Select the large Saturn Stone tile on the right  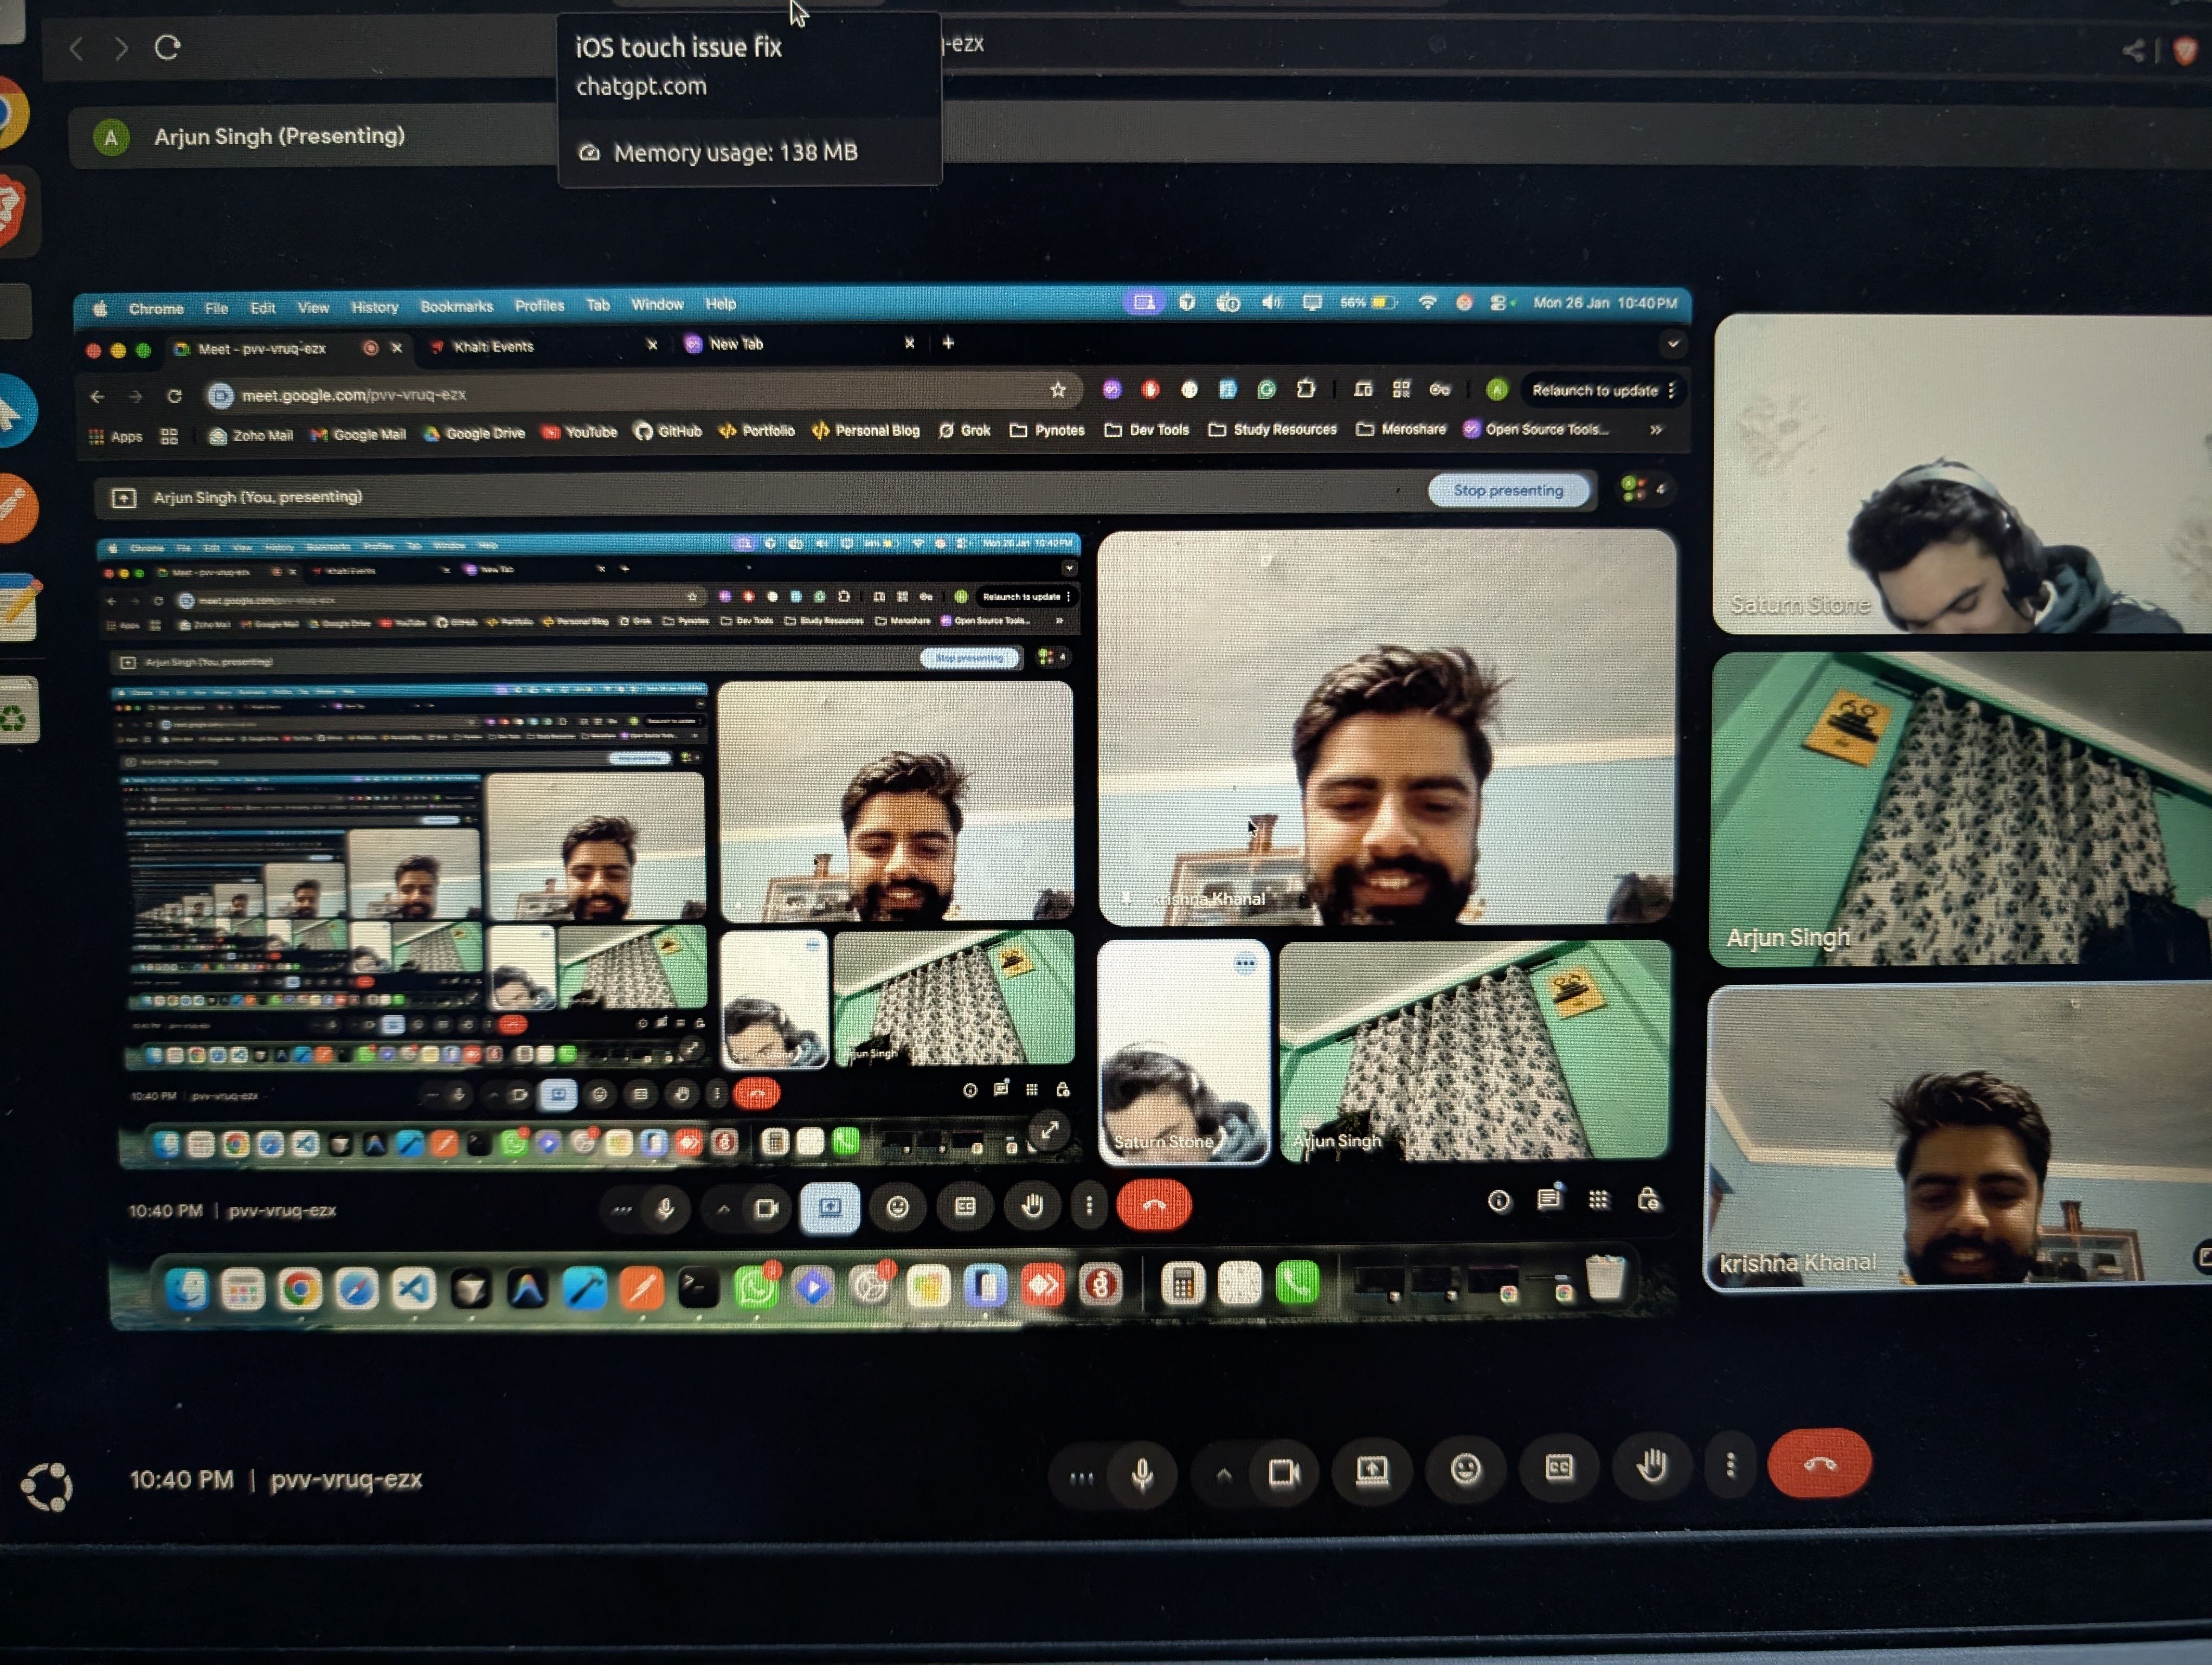click(x=1960, y=474)
